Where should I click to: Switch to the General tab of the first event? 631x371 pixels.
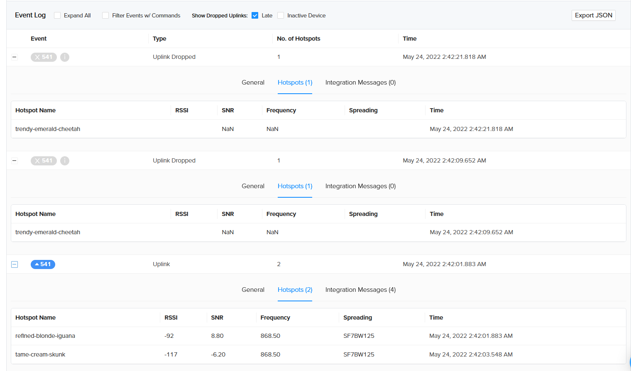pos(253,82)
